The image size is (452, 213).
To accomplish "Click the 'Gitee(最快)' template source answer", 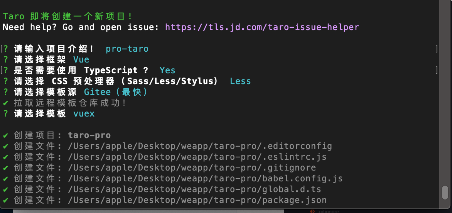I will [116, 92].
